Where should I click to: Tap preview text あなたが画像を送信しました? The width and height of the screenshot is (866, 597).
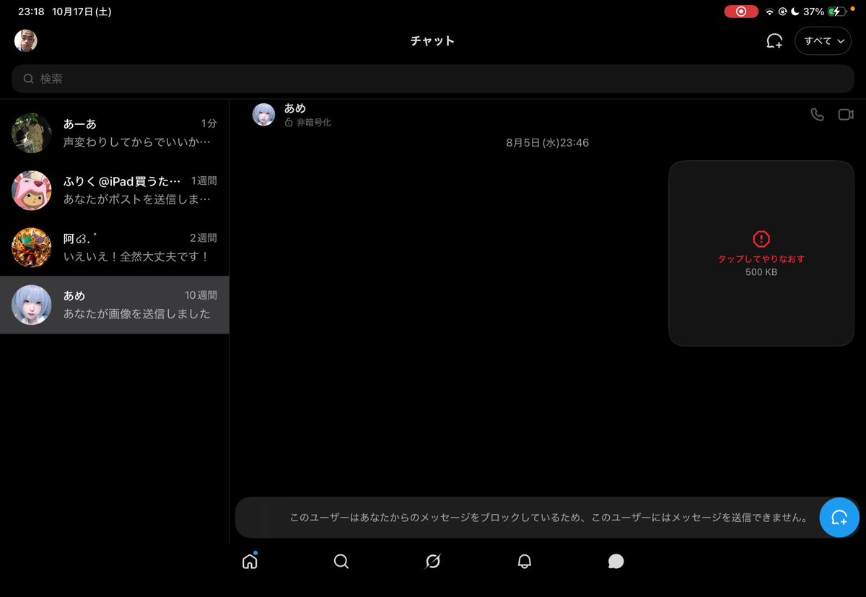pos(137,313)
